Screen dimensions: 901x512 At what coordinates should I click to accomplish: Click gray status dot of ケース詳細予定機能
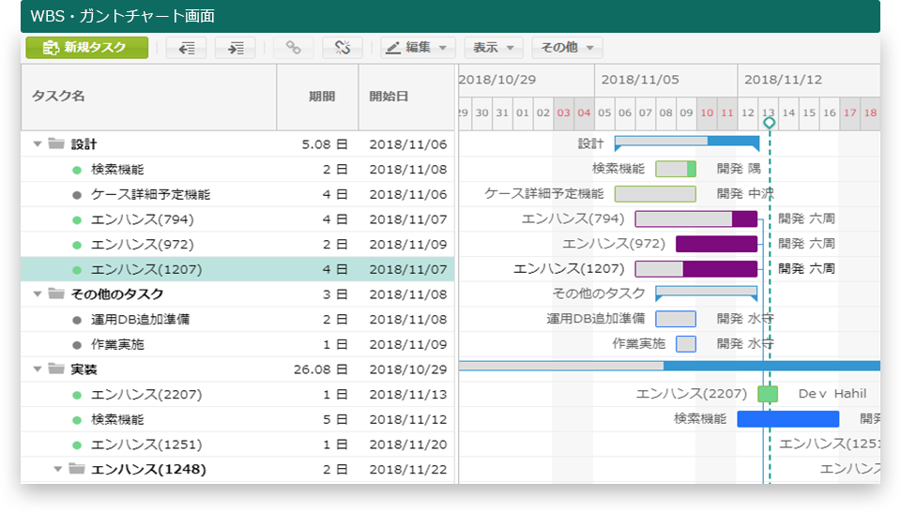[76, 195]
